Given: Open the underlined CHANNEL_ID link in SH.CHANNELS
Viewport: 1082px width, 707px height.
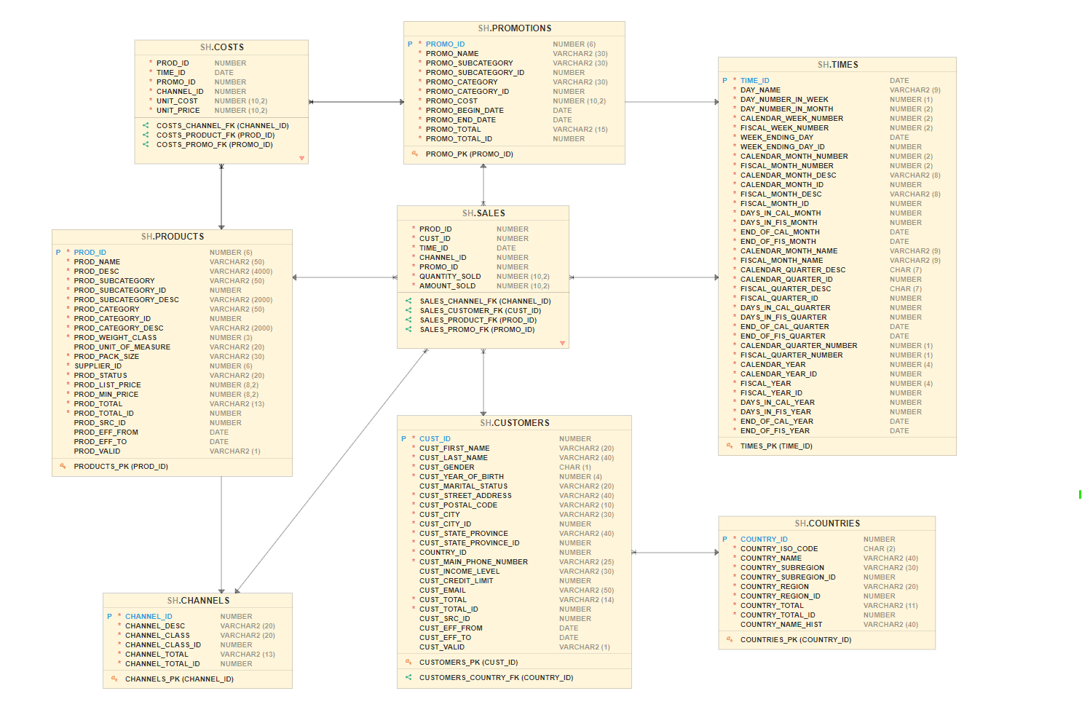Looking at the screenshot, I should pos(148,616).
